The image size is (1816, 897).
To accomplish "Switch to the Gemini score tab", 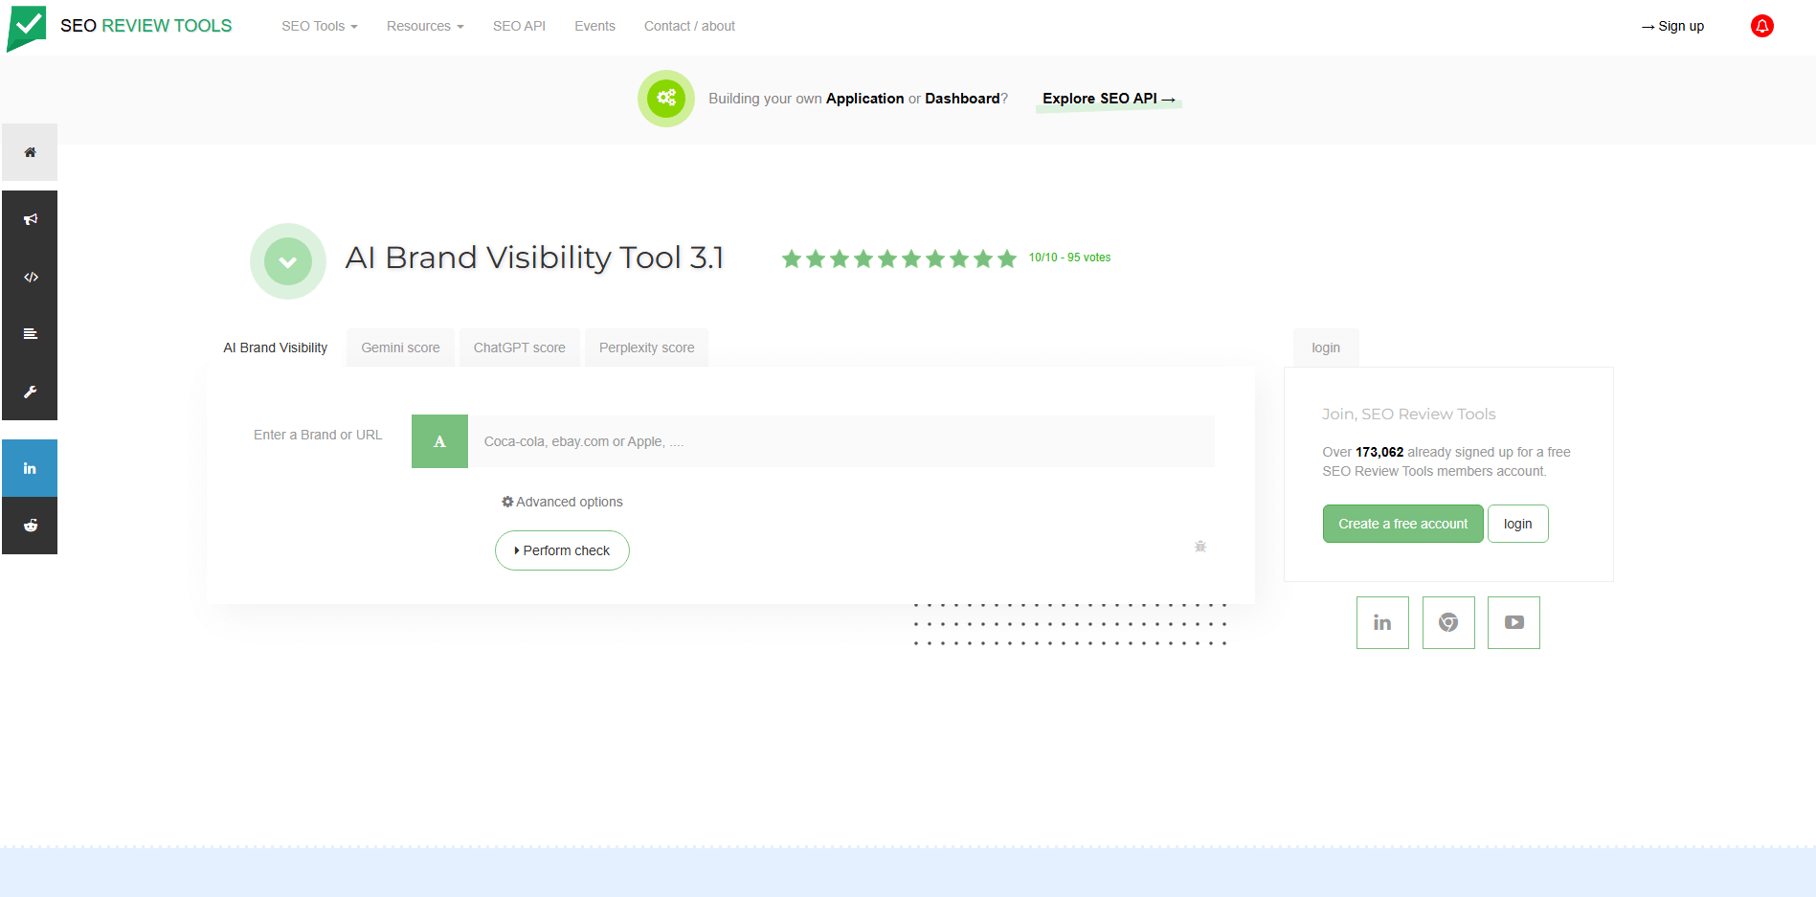I will [x=399, y=347].
